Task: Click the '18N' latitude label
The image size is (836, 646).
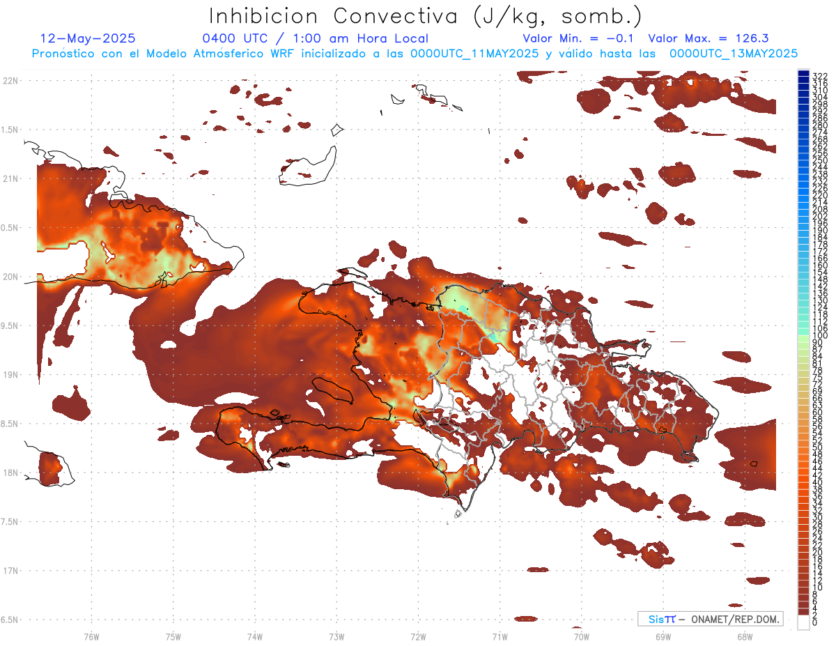Action: (x=10, y=472)
